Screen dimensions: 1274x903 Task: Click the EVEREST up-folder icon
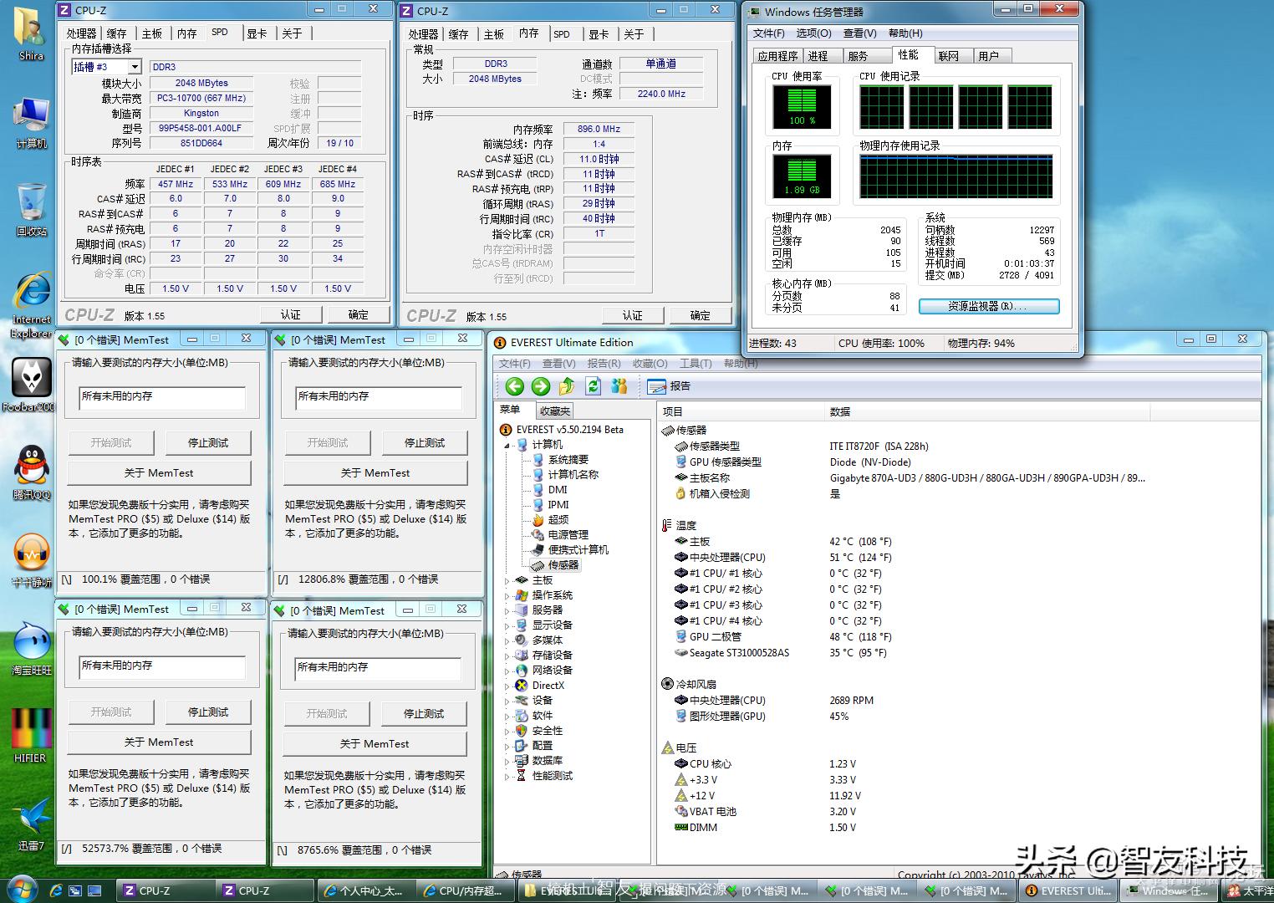pos(567,385)
